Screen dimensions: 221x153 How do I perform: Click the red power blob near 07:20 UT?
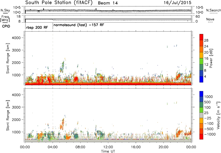pos(76,79)
